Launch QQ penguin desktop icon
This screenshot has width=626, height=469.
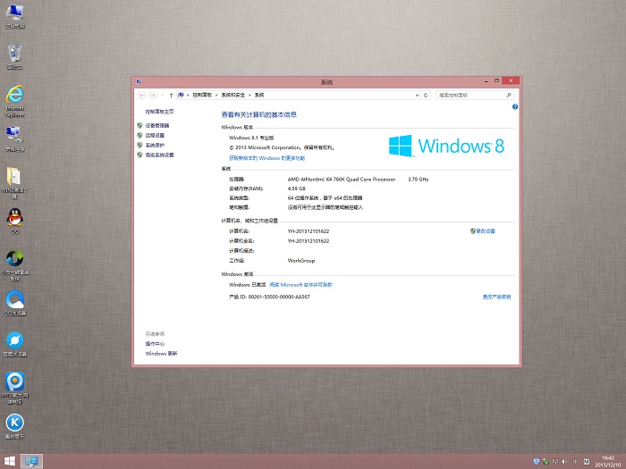coord(15,221)
